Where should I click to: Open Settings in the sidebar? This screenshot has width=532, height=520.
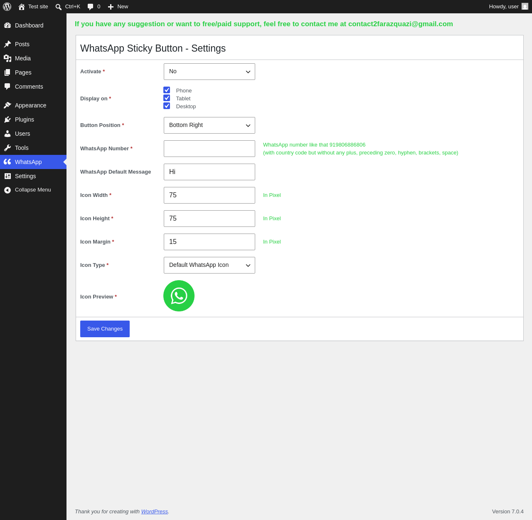tap(33, 176)
